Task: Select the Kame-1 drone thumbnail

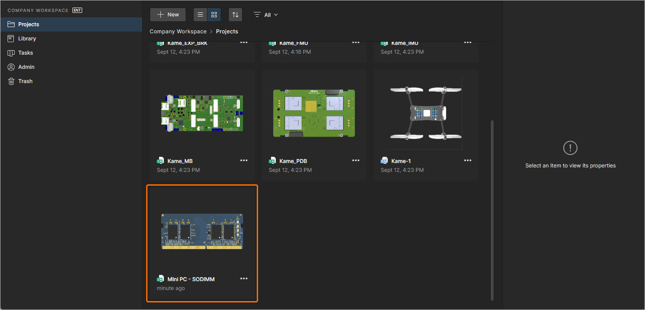Action: point(426,113)
